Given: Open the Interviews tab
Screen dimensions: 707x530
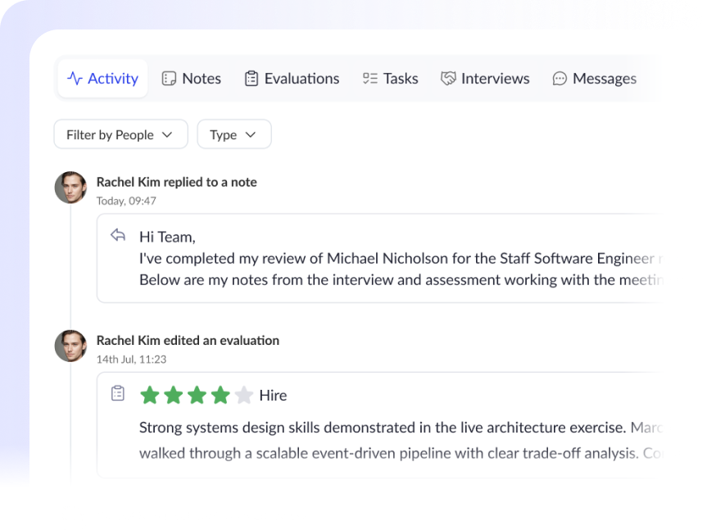Looking at the screenshot, I should pyautogui.click(x=485, y=79).
